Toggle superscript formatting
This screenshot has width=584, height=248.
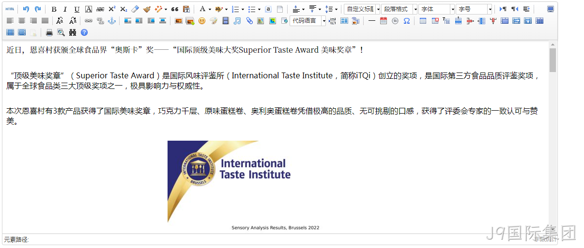(112, 9)
